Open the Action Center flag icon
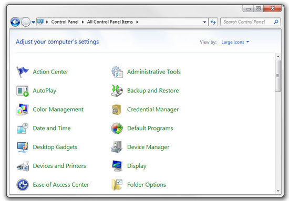This screenshot has height=201, width=289. click(x=22, y=72)
